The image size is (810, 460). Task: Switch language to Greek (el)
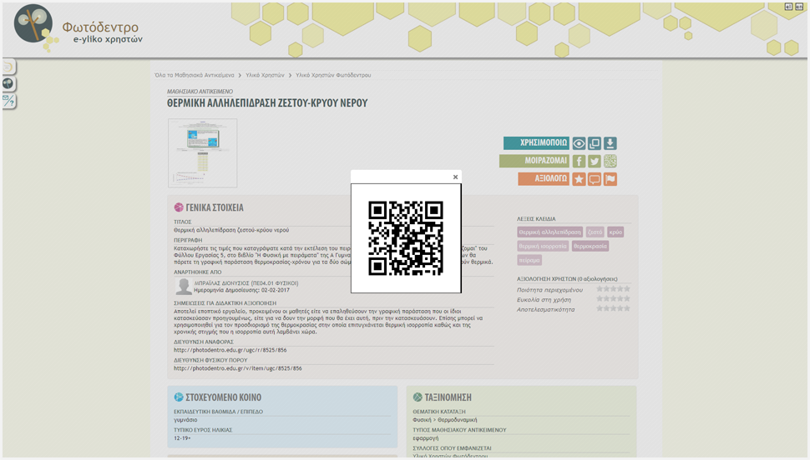tap(787, 7)
